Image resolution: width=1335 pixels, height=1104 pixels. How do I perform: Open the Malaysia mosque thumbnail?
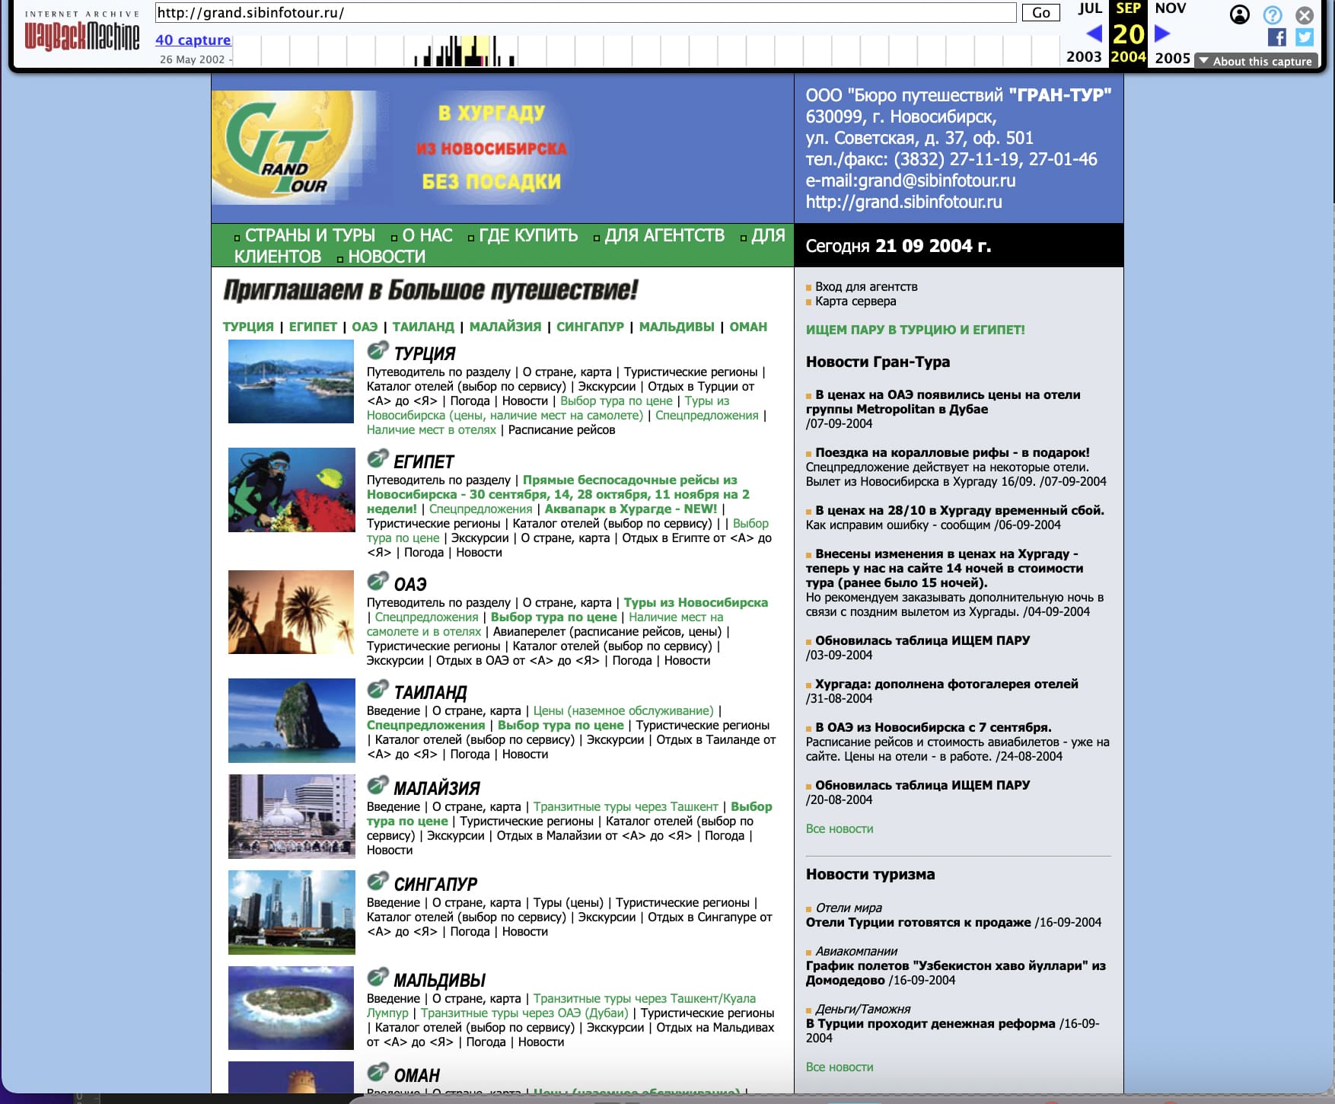click(x=292, y=816)
